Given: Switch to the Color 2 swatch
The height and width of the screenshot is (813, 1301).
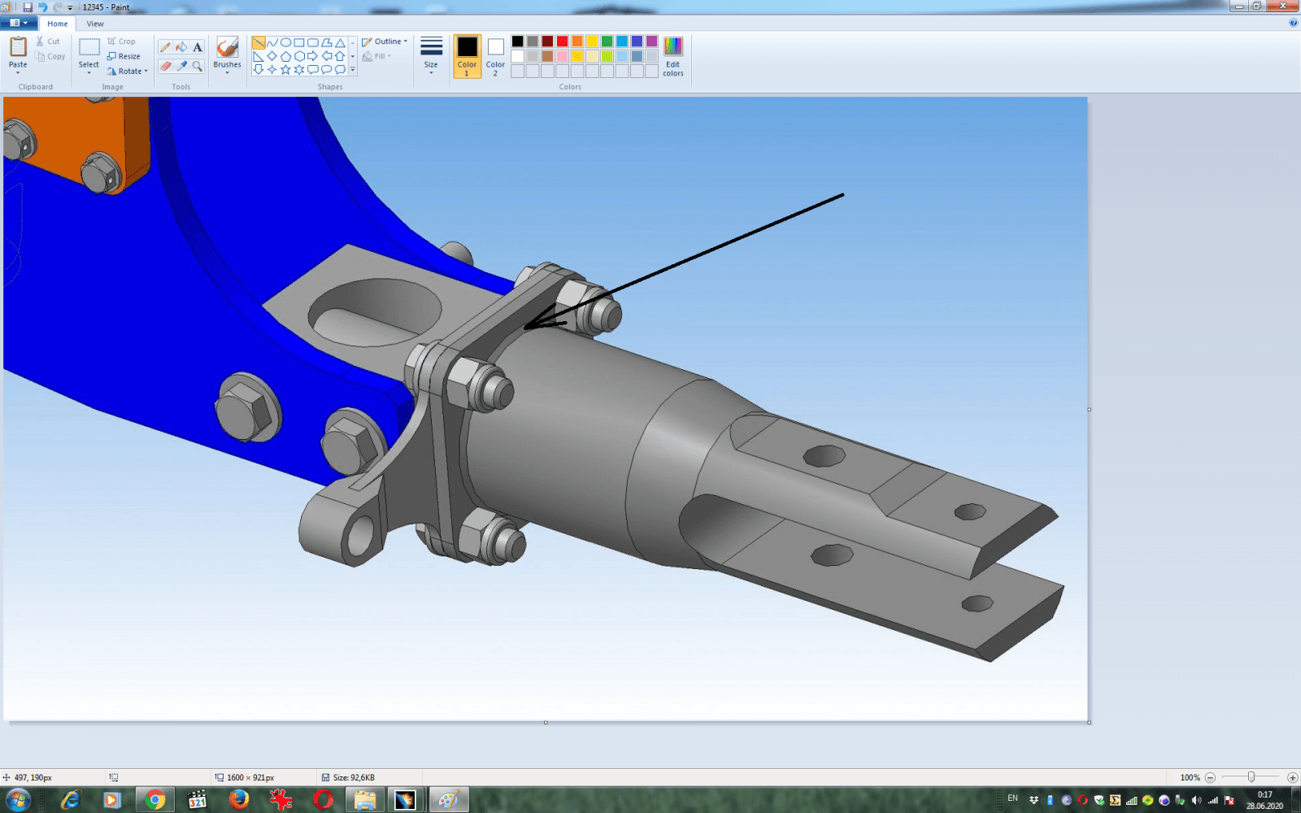Looking at the screenshot, I should (495, 54).
